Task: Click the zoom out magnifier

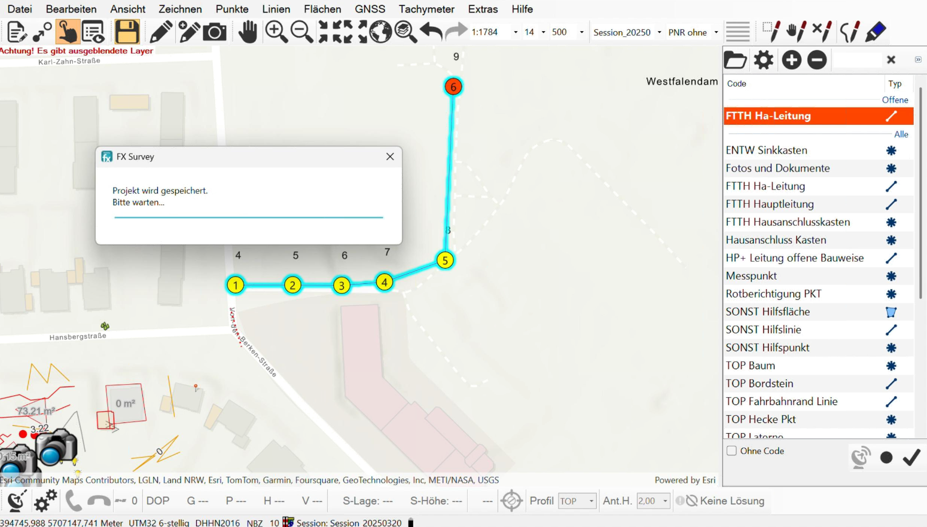Action: pyautogui.click(x=301, y=32)
